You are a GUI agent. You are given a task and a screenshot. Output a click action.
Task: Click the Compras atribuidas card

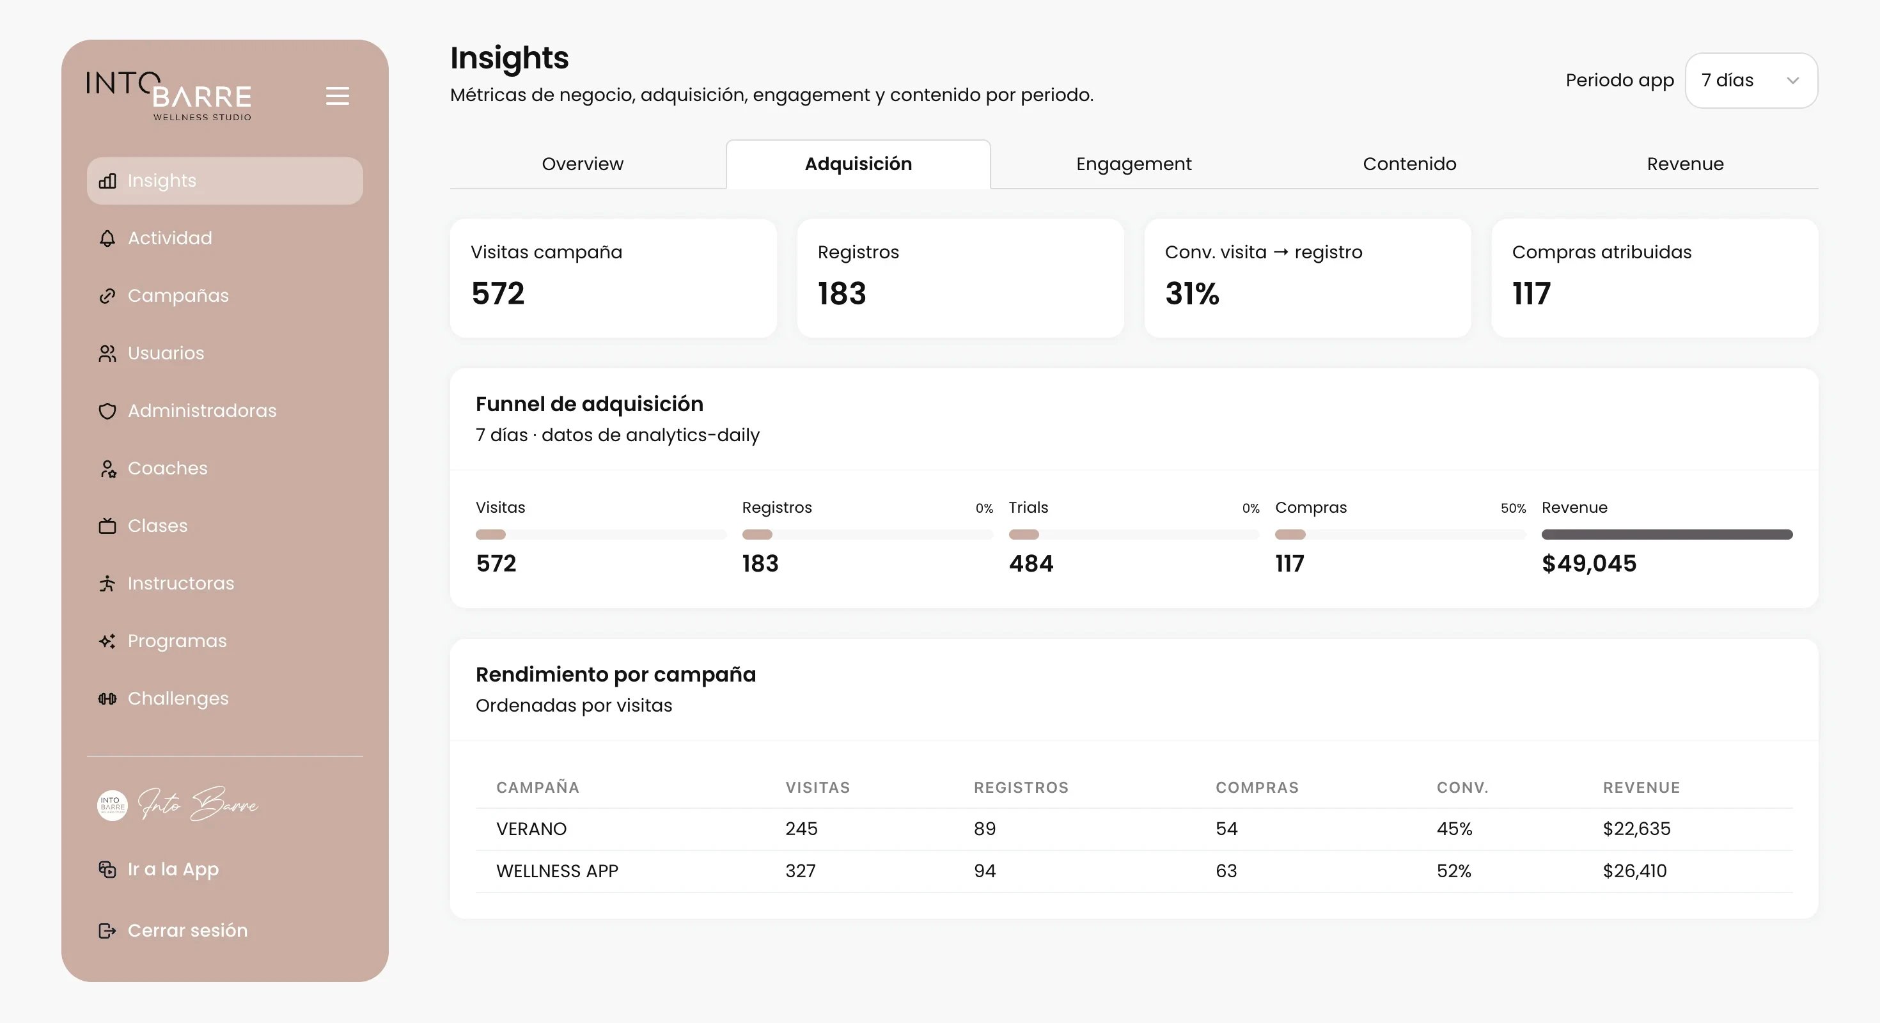click(1654, 279)
